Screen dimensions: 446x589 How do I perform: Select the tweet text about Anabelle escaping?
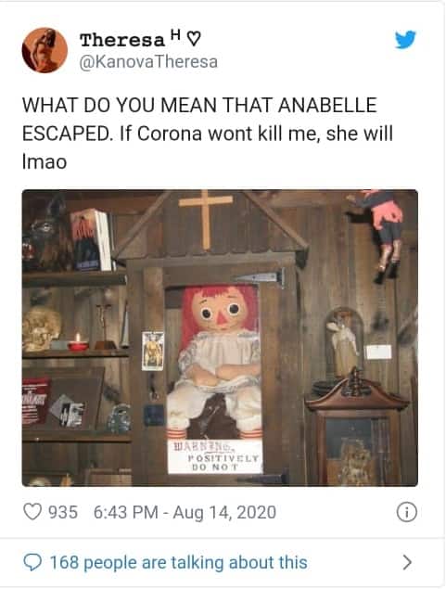(208, 134)
